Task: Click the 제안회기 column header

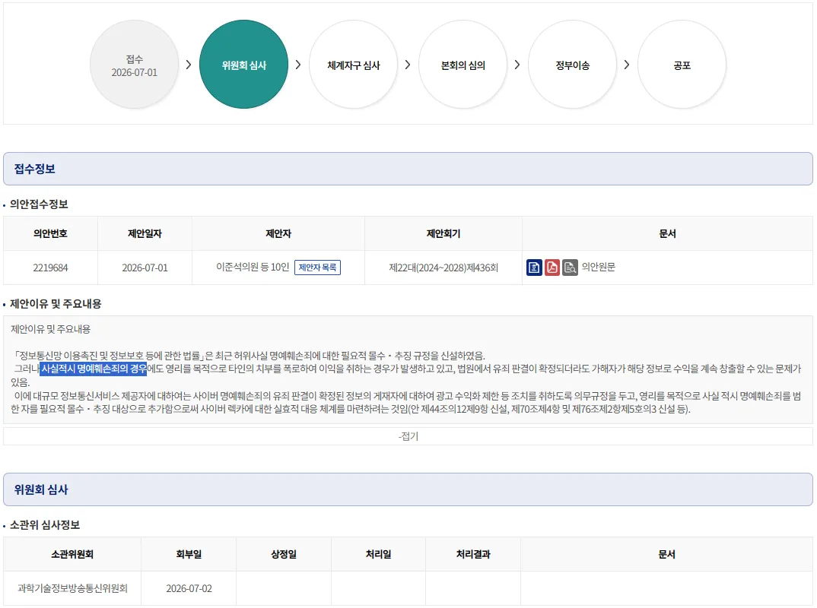Action: (x=443, y=234)
